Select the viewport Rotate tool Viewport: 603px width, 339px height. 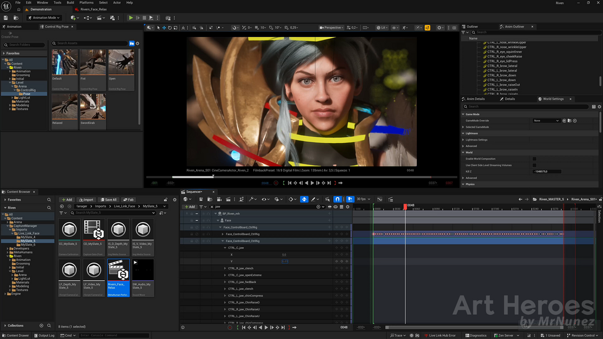170,28
